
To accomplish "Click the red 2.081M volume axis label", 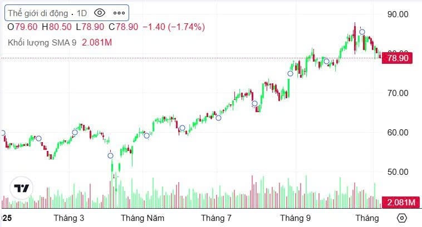I will (400, 202).
